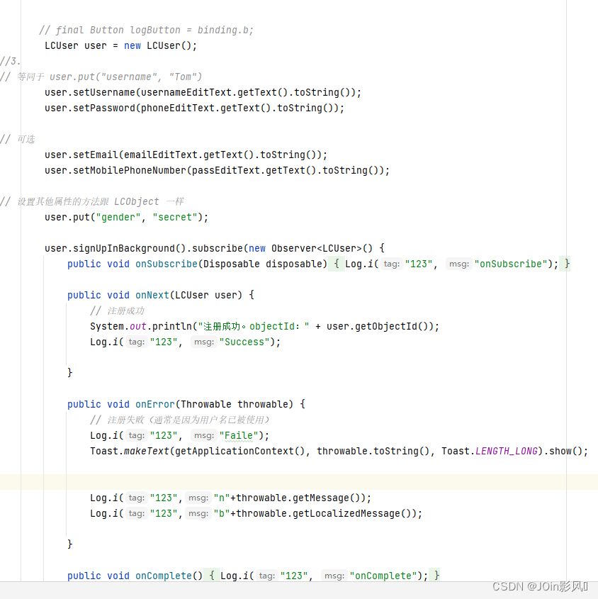Screen dimensions: 598x599
Task: Click the LENGTH_LONG constant
Action: (507, 451)
